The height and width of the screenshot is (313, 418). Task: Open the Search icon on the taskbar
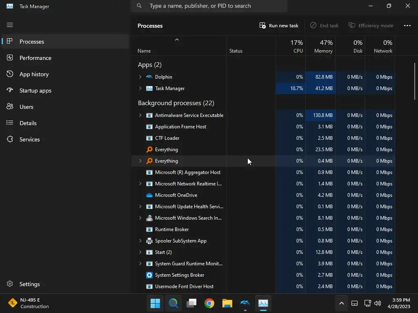click(173, 303)
